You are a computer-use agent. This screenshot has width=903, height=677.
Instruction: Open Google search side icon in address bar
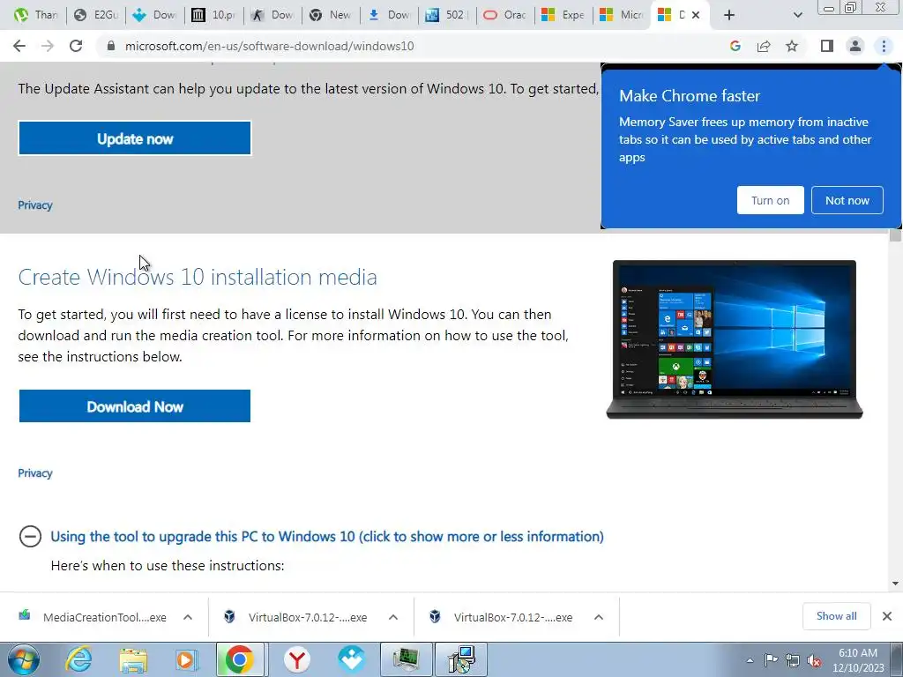tap(735, 46)
